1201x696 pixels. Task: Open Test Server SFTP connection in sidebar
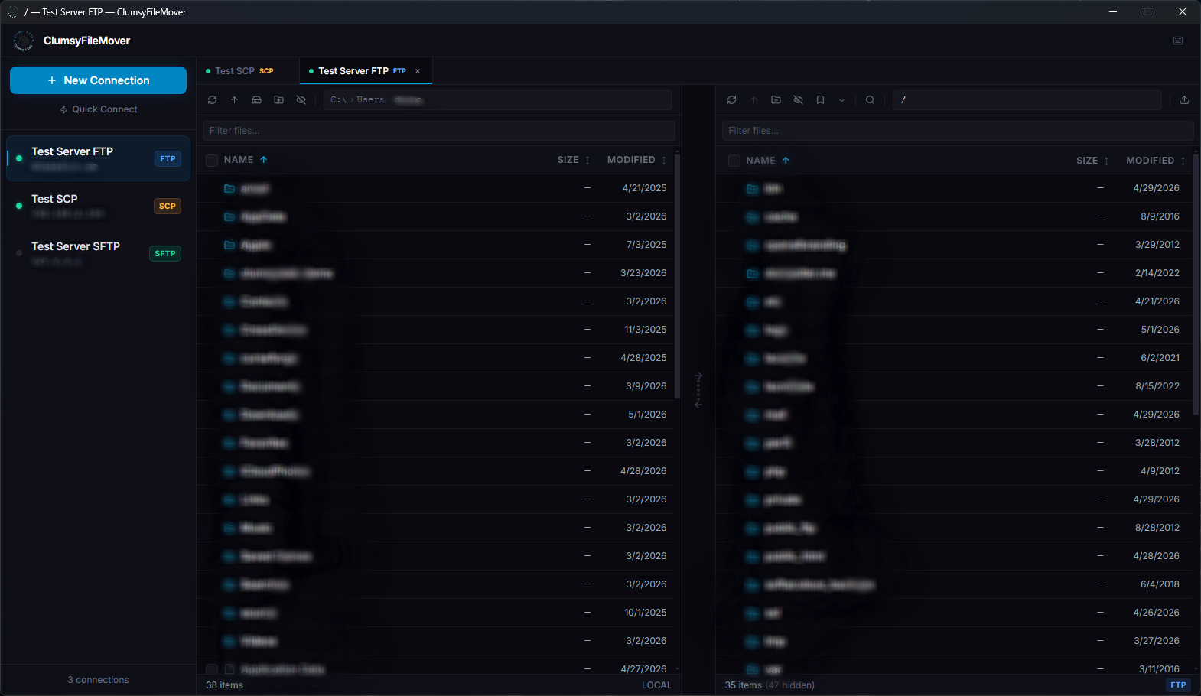(98, 253)
